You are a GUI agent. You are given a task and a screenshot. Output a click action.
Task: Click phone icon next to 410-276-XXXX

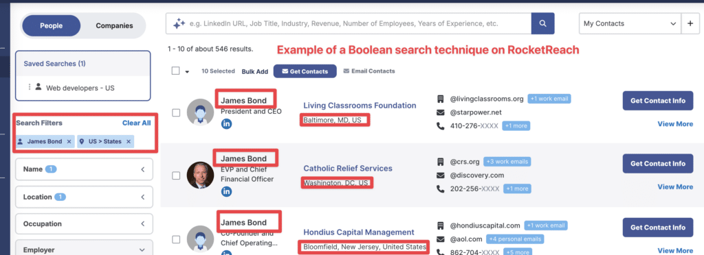pos(441,126)
